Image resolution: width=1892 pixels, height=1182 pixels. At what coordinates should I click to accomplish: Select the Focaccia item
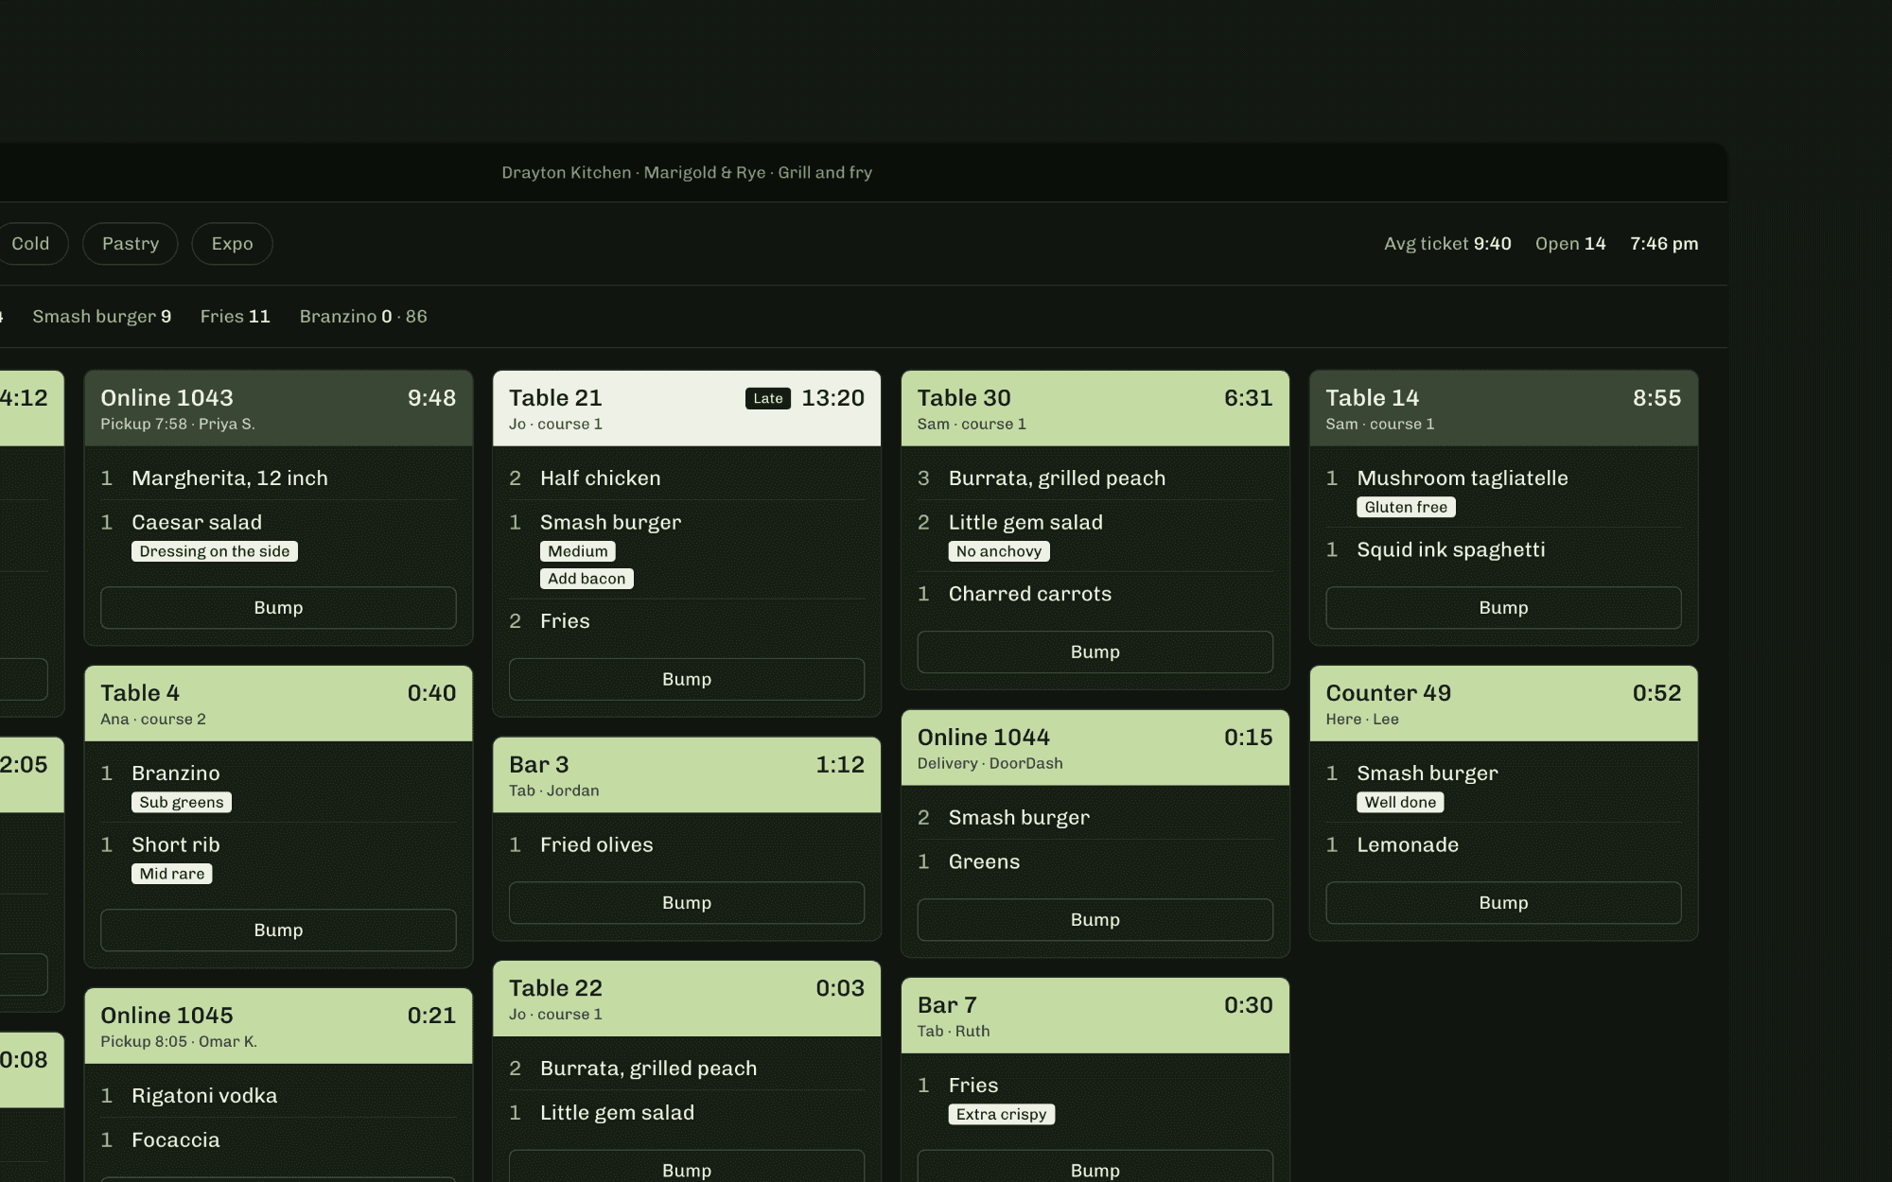(x=278, y=1140)
